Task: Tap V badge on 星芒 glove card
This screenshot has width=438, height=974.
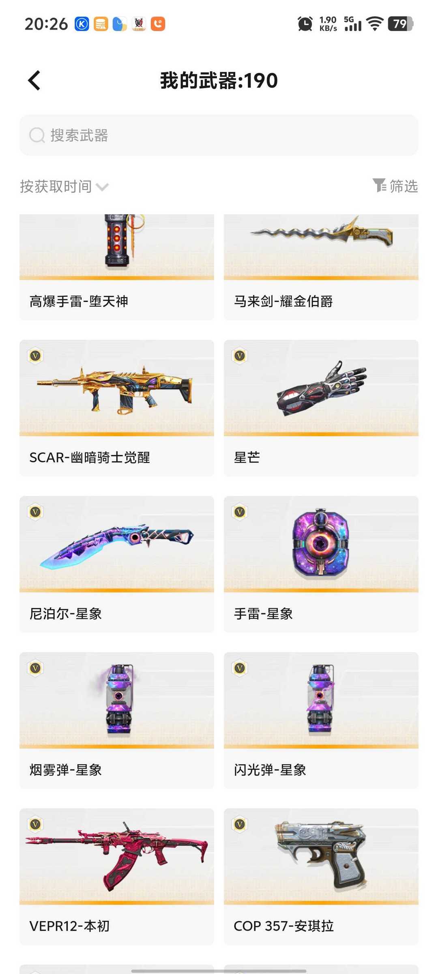Action: (x=240, y=356)
